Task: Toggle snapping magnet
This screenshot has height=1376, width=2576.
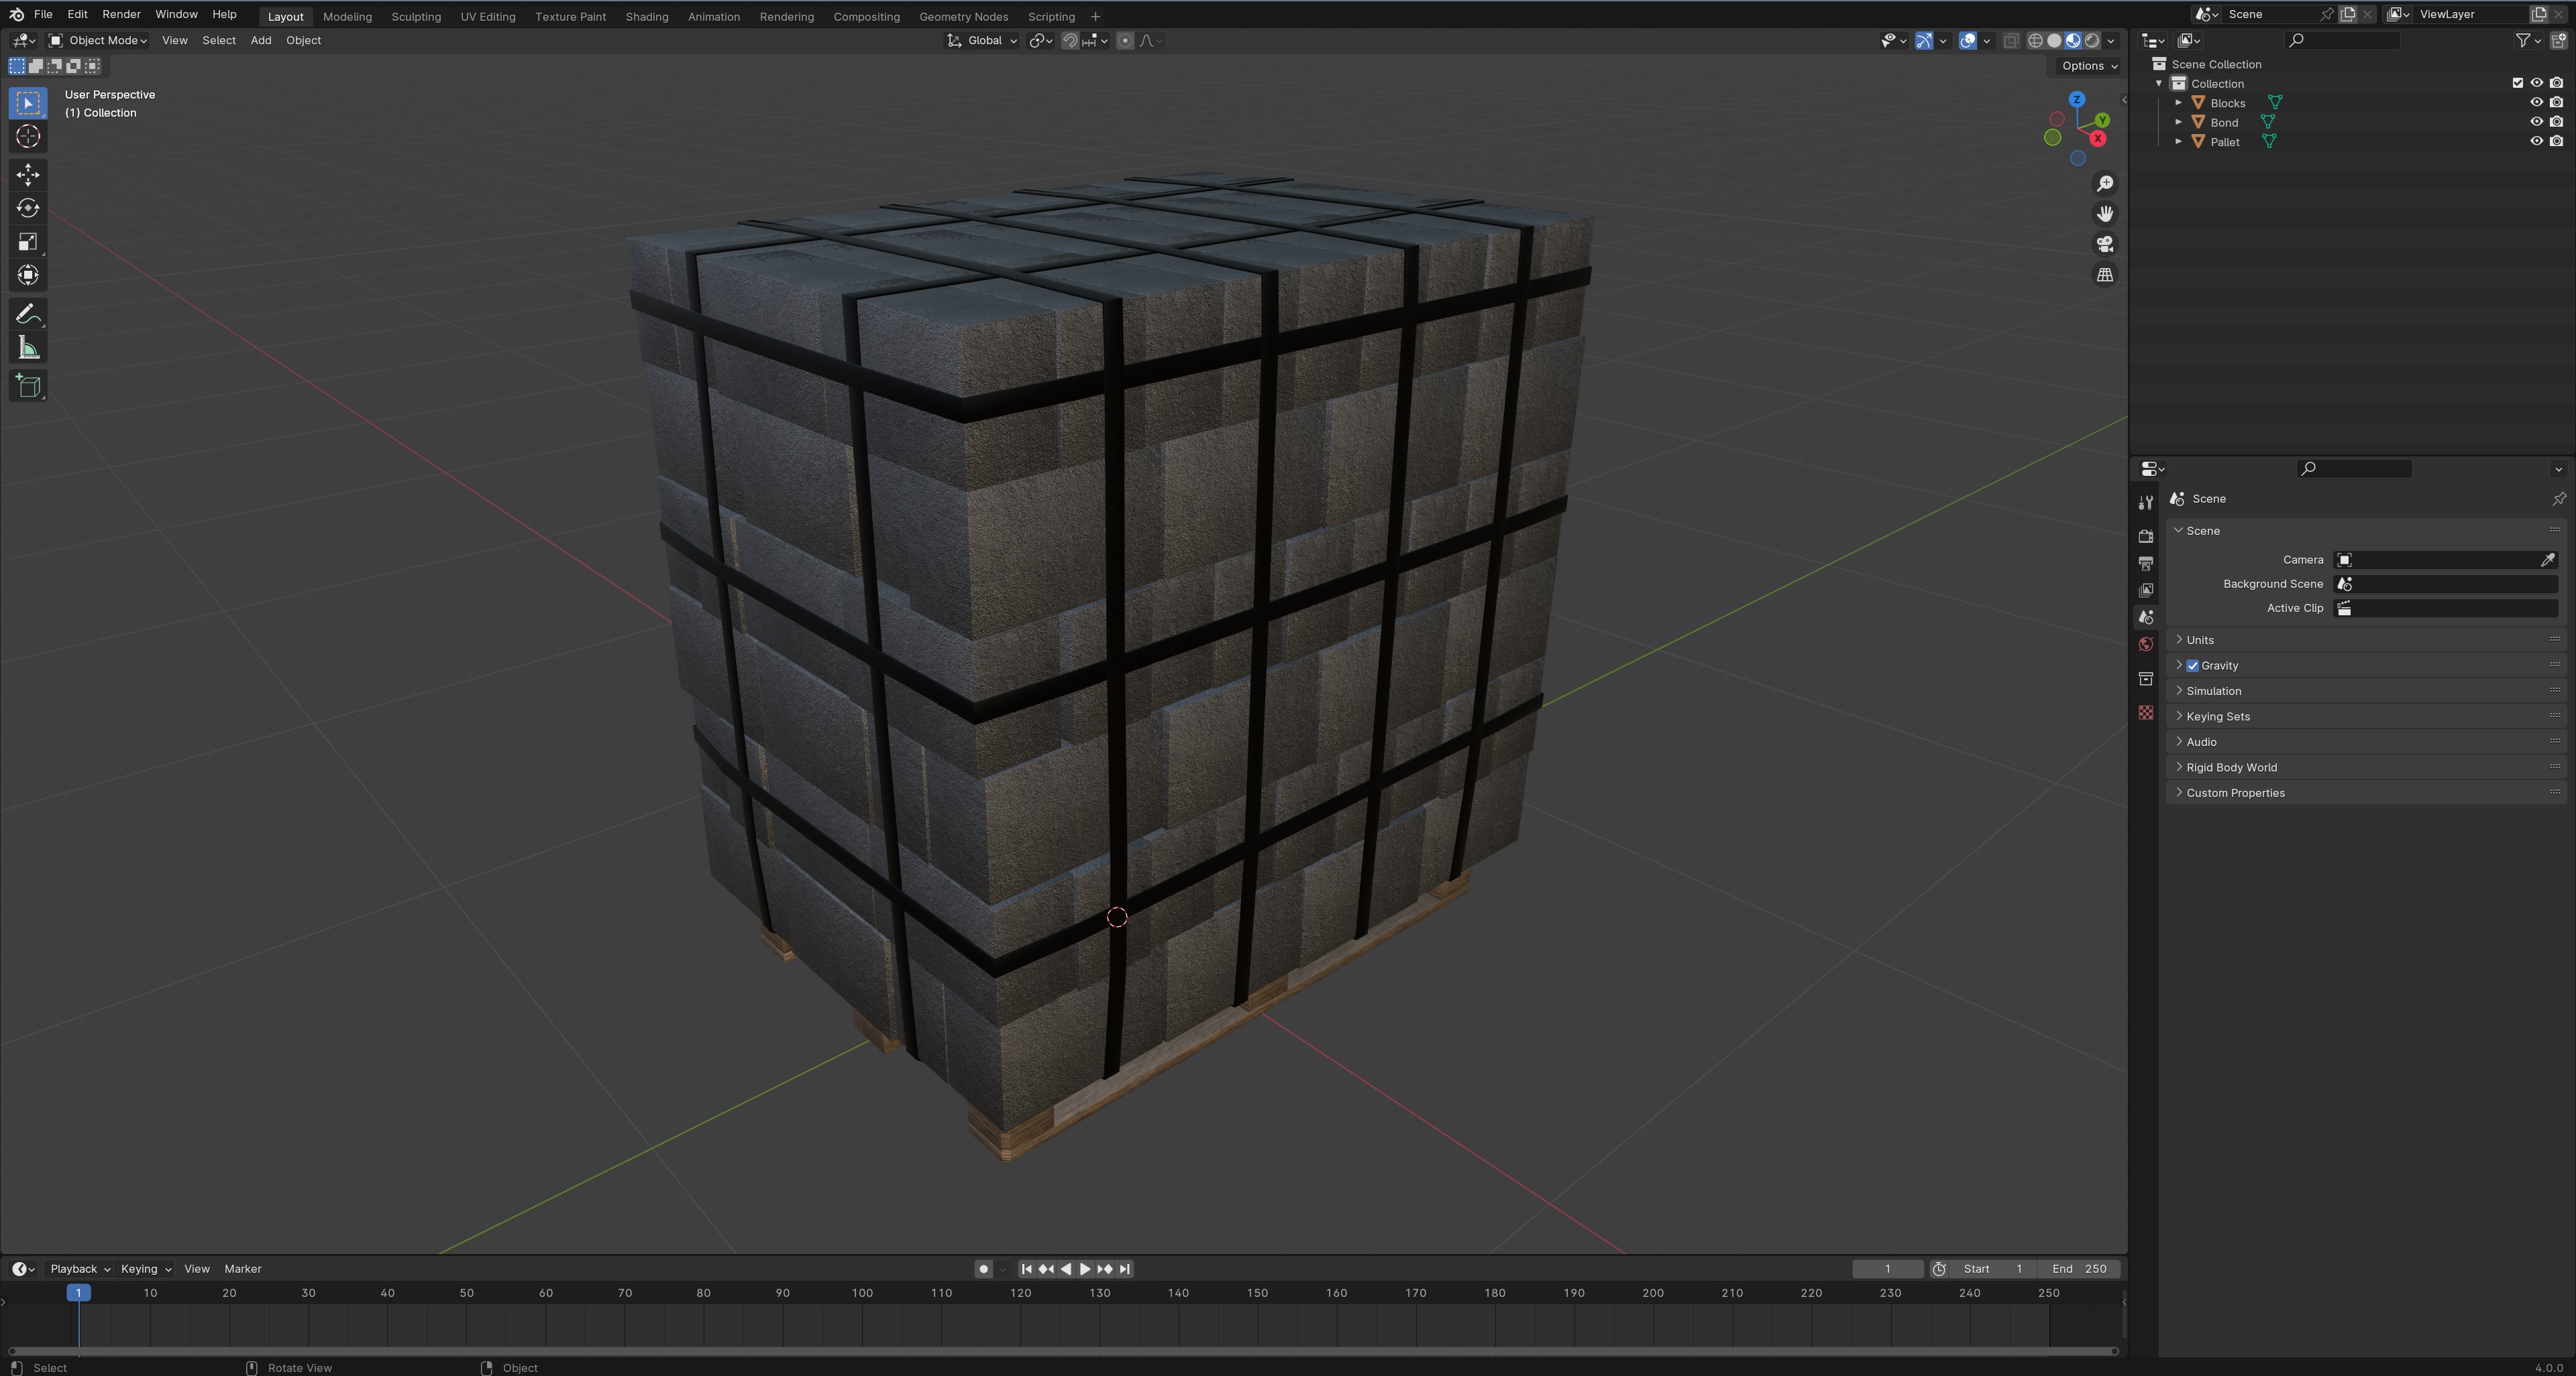Action: tap(1070, 41)
